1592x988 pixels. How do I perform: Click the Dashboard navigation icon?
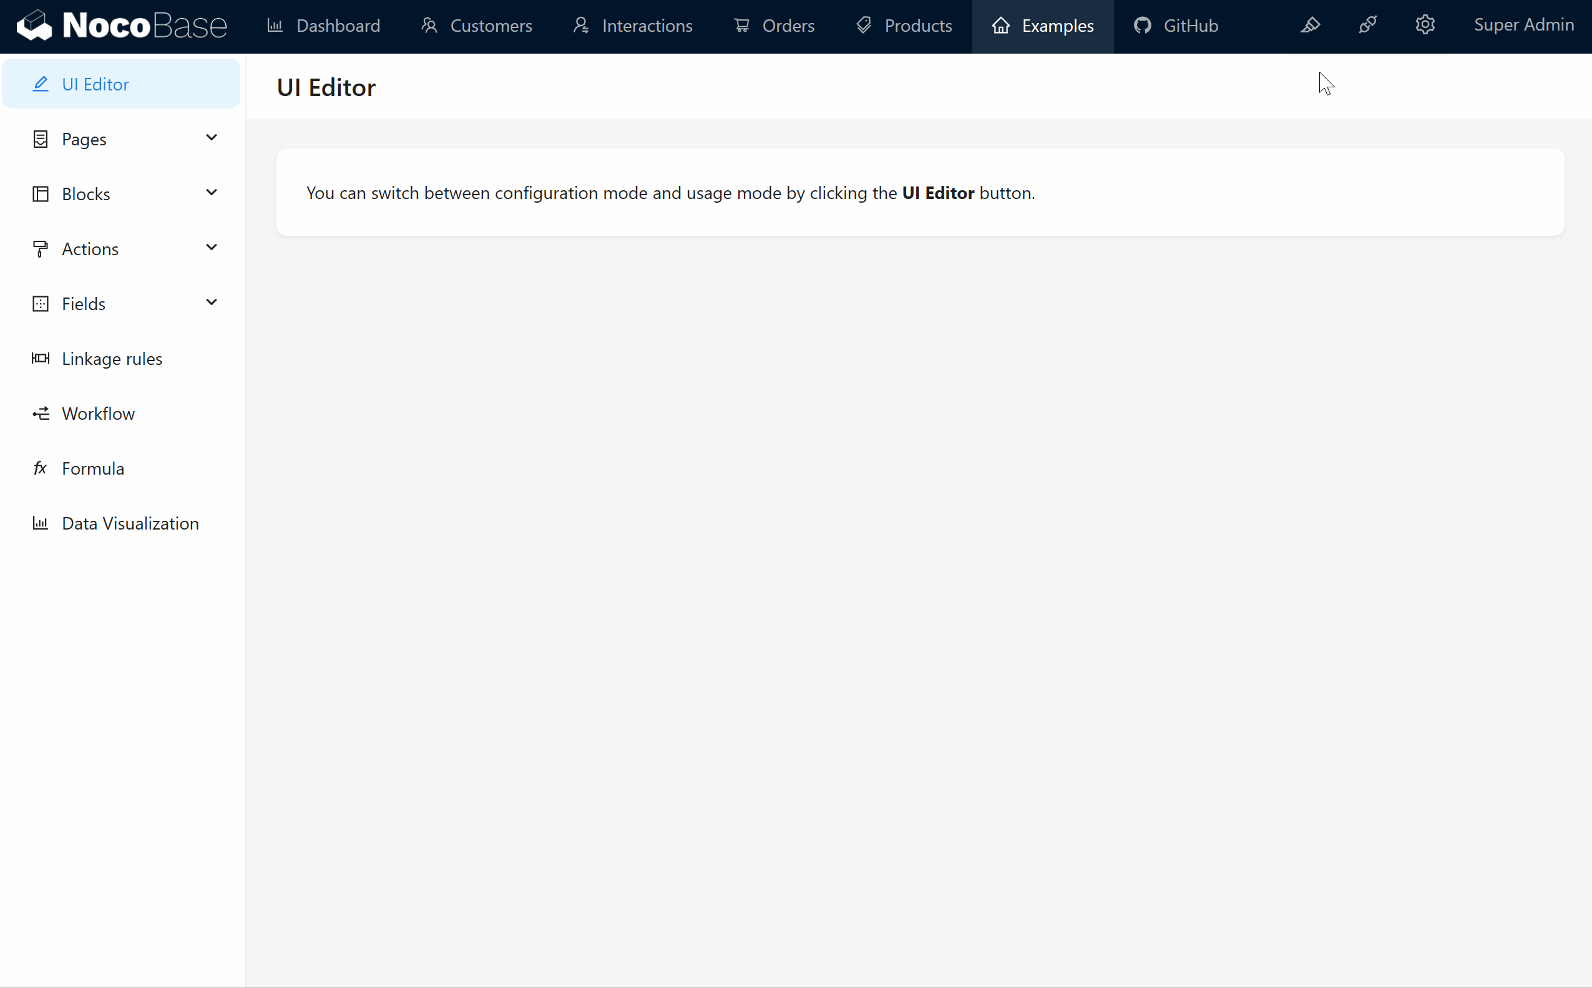[276, 25]
